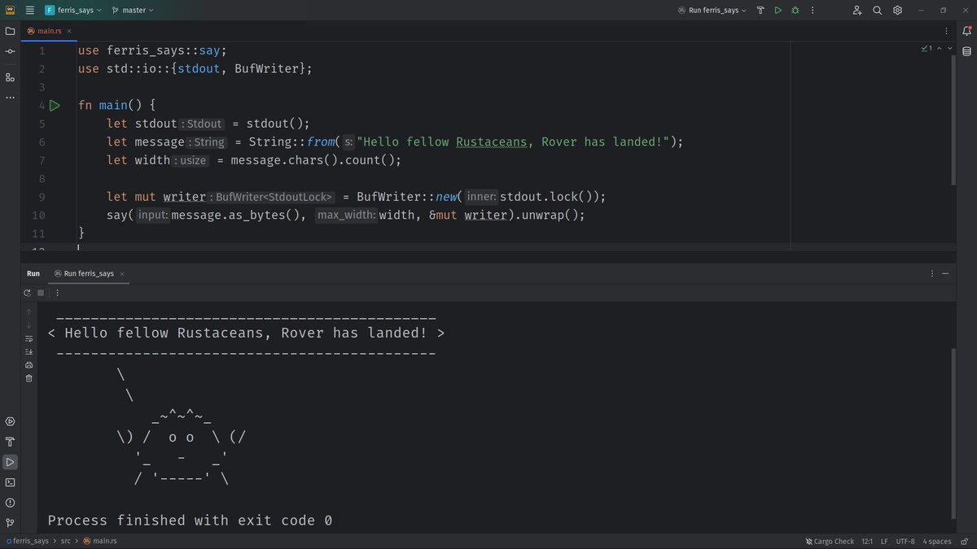Click the Stdout type inlay hint
This screenshot has width=977, height=549.
pos(202,124)
